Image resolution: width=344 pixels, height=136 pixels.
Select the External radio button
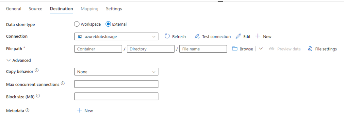click(x=108, y=24)
